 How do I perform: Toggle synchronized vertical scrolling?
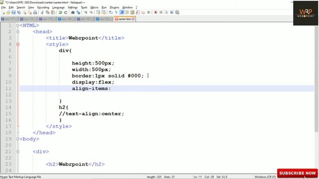[x=98, y=12]
